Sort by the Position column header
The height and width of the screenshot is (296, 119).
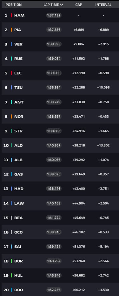[x=14, y=5]
